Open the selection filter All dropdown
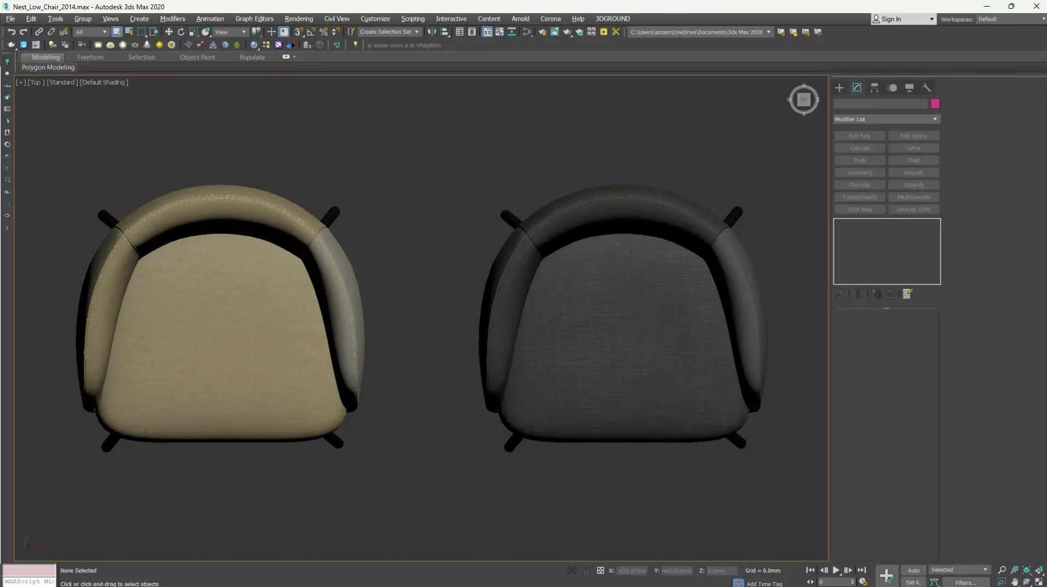Screen dimensions: 1047x587 tap(91, 32)
